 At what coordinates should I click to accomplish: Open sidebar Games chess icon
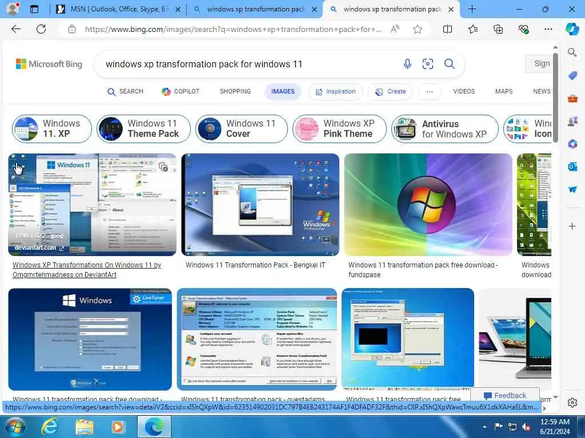(572, 121)
